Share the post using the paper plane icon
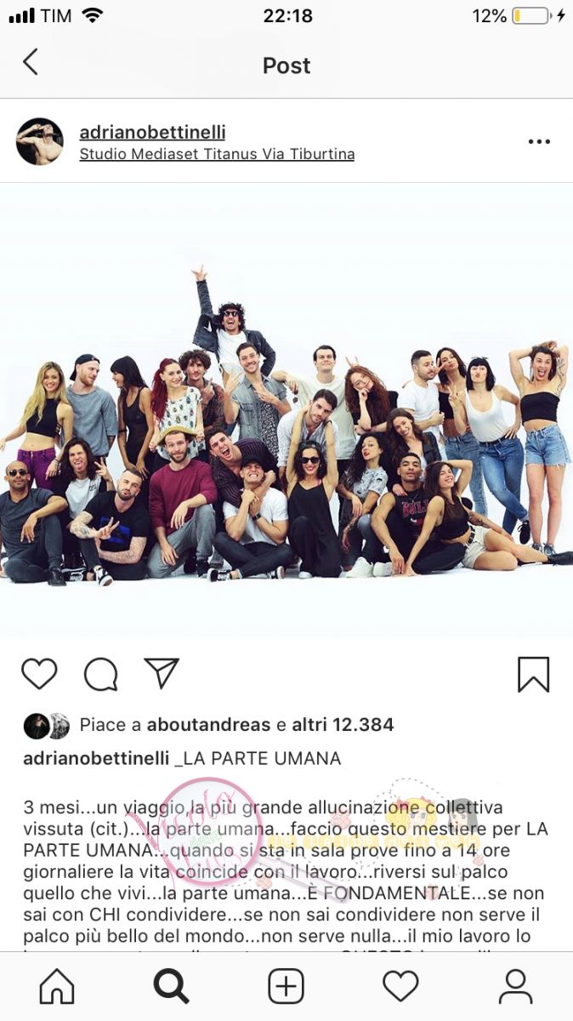 click(162, 673)
